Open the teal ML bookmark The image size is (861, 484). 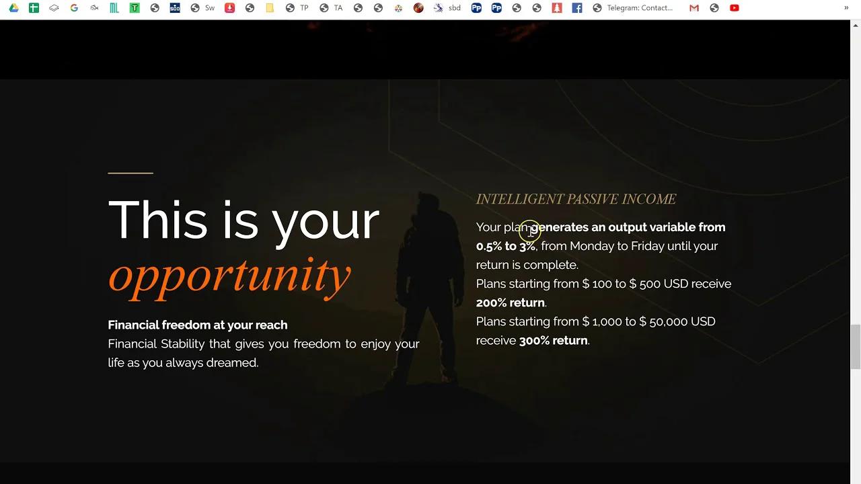pos(114,7)
